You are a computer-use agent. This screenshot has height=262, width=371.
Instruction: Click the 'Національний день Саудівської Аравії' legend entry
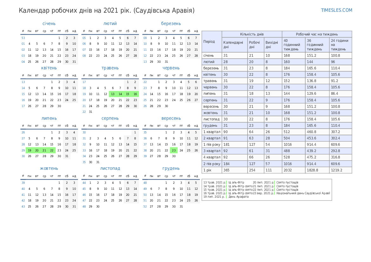pos(303,193)
